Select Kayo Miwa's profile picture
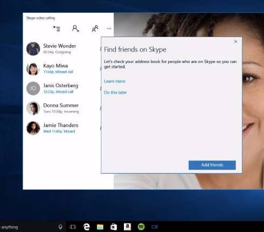 (x=33, y=68)
